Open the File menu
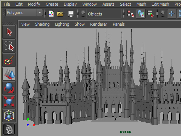The image size is (181, 136). (7, 4)
